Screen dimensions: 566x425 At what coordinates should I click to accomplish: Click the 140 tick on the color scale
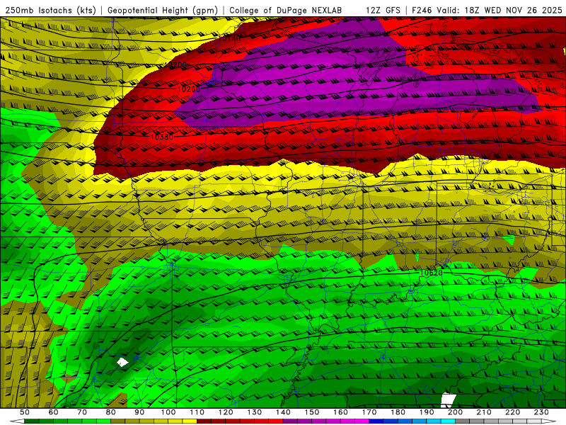283,412
